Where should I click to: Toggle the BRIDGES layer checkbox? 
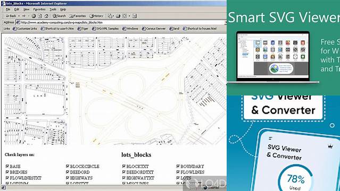(7, 172)
